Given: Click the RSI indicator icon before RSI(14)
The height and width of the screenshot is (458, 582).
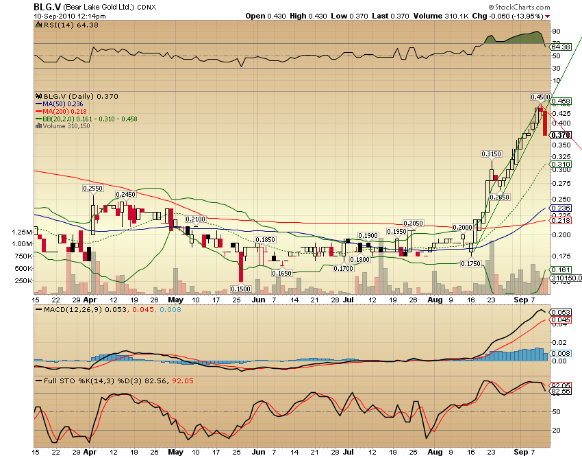Looking at the screenshot, I should pos(38,25).
